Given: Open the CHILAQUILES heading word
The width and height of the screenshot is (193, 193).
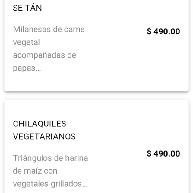Looking at the screenshot, I should click(40, 124).
